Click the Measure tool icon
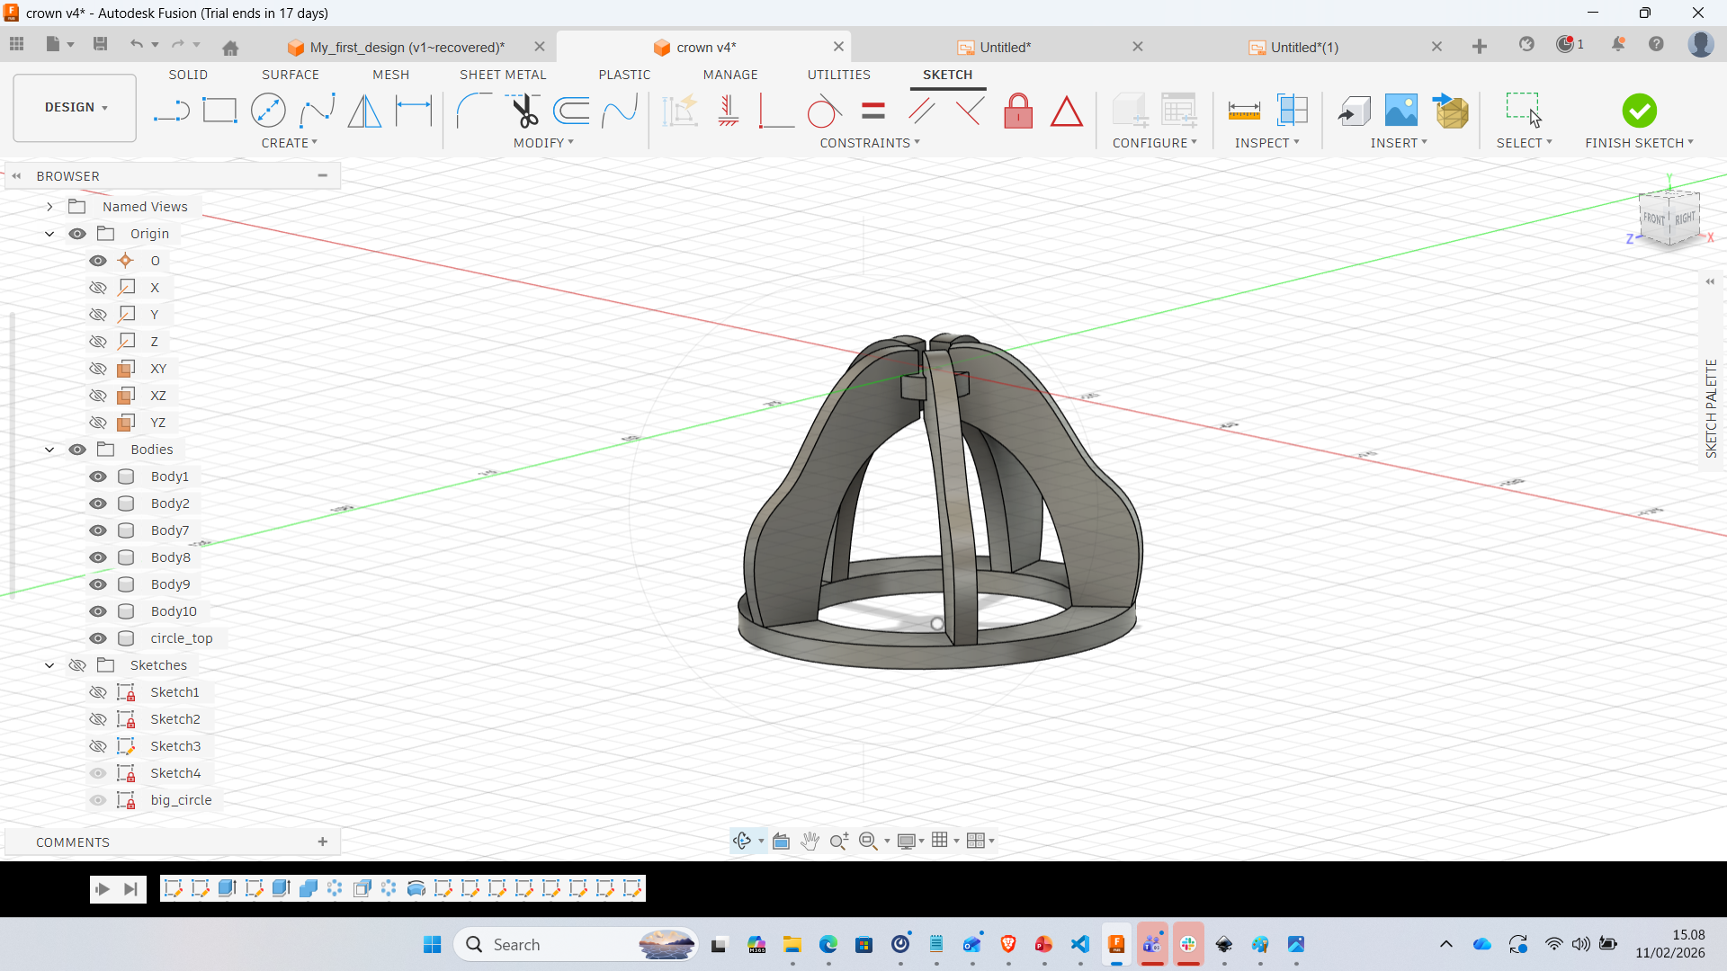This screenshot has width=1727, height=971. click(1244, 111)
